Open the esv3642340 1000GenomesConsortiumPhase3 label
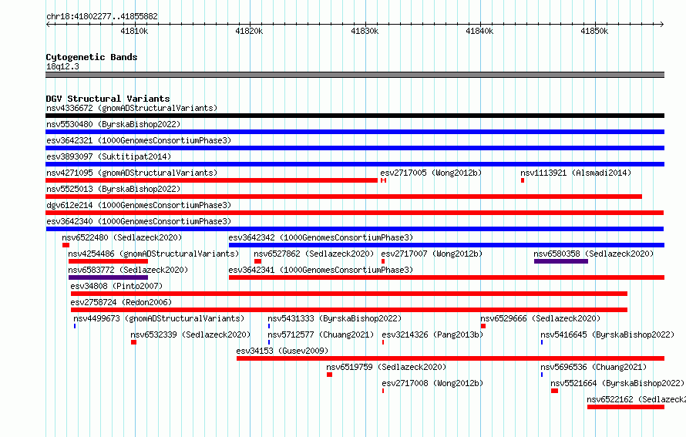This screenshot has width=686, height=437. [x=139, y=221]
